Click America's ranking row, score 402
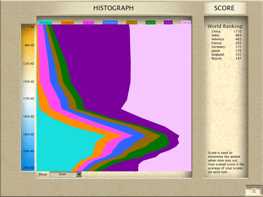The width and height of the screenshot is (263, 197). [x=226, y=39]
